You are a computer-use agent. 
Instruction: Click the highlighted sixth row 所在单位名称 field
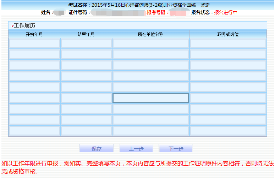(x=150, y=98)
